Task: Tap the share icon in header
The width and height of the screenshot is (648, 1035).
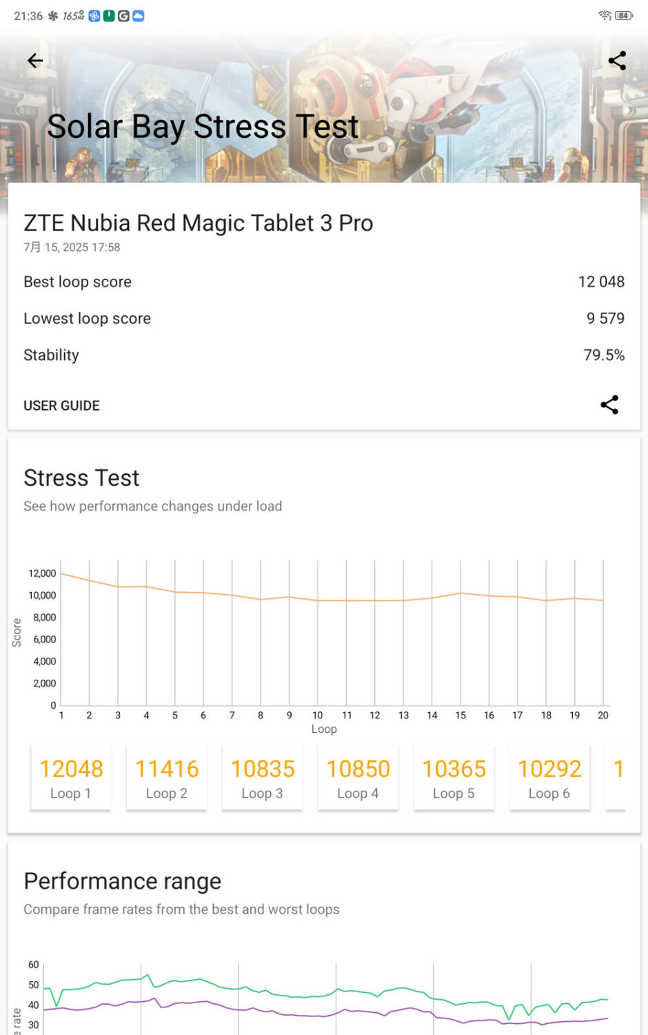Action: coord(617,61)
